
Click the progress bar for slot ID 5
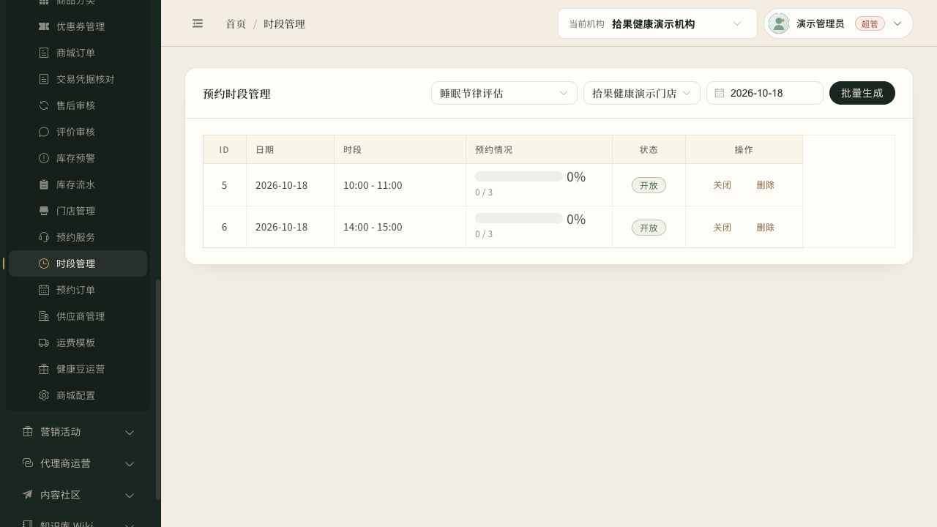coord(519,176)
